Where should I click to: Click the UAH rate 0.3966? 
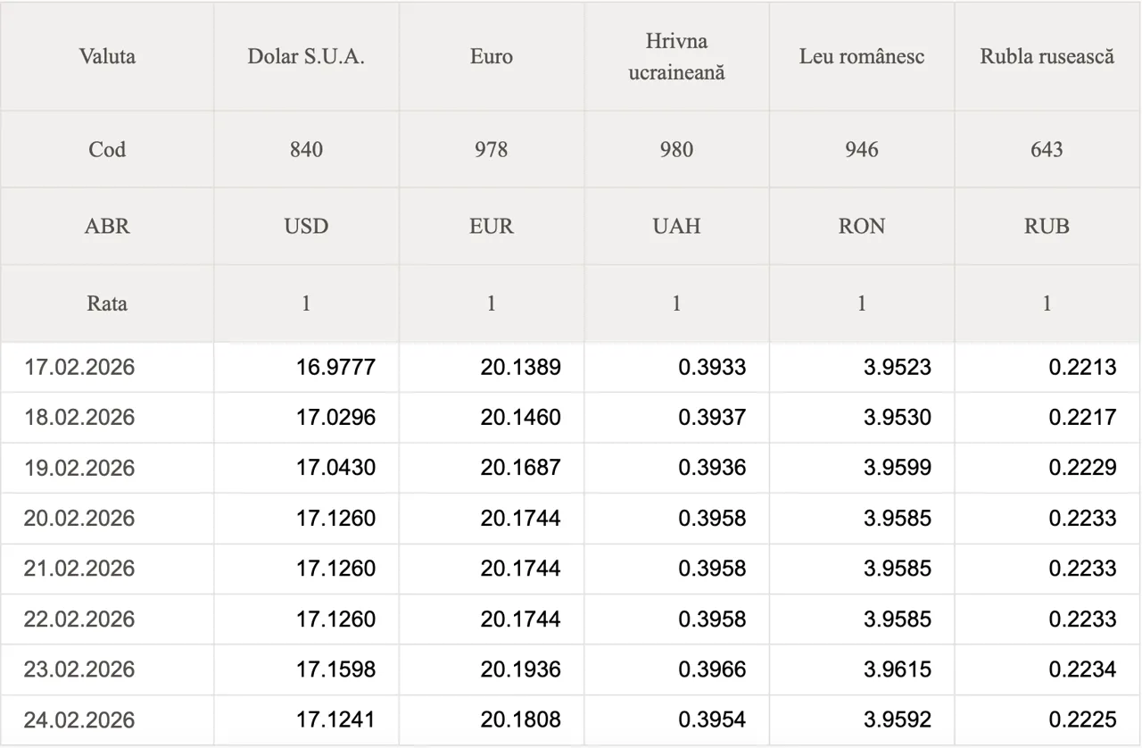712,669
